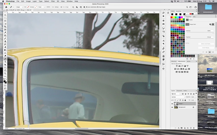Click the search icon in options bar
Screen dimensions: 217x135
pos(187,7)
